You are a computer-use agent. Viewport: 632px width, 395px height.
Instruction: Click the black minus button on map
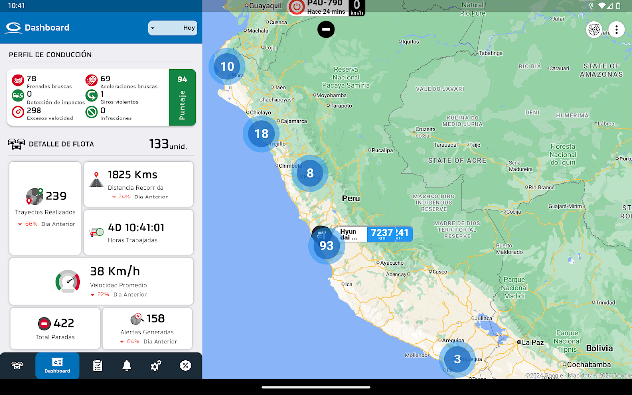(x=326, y=29)
